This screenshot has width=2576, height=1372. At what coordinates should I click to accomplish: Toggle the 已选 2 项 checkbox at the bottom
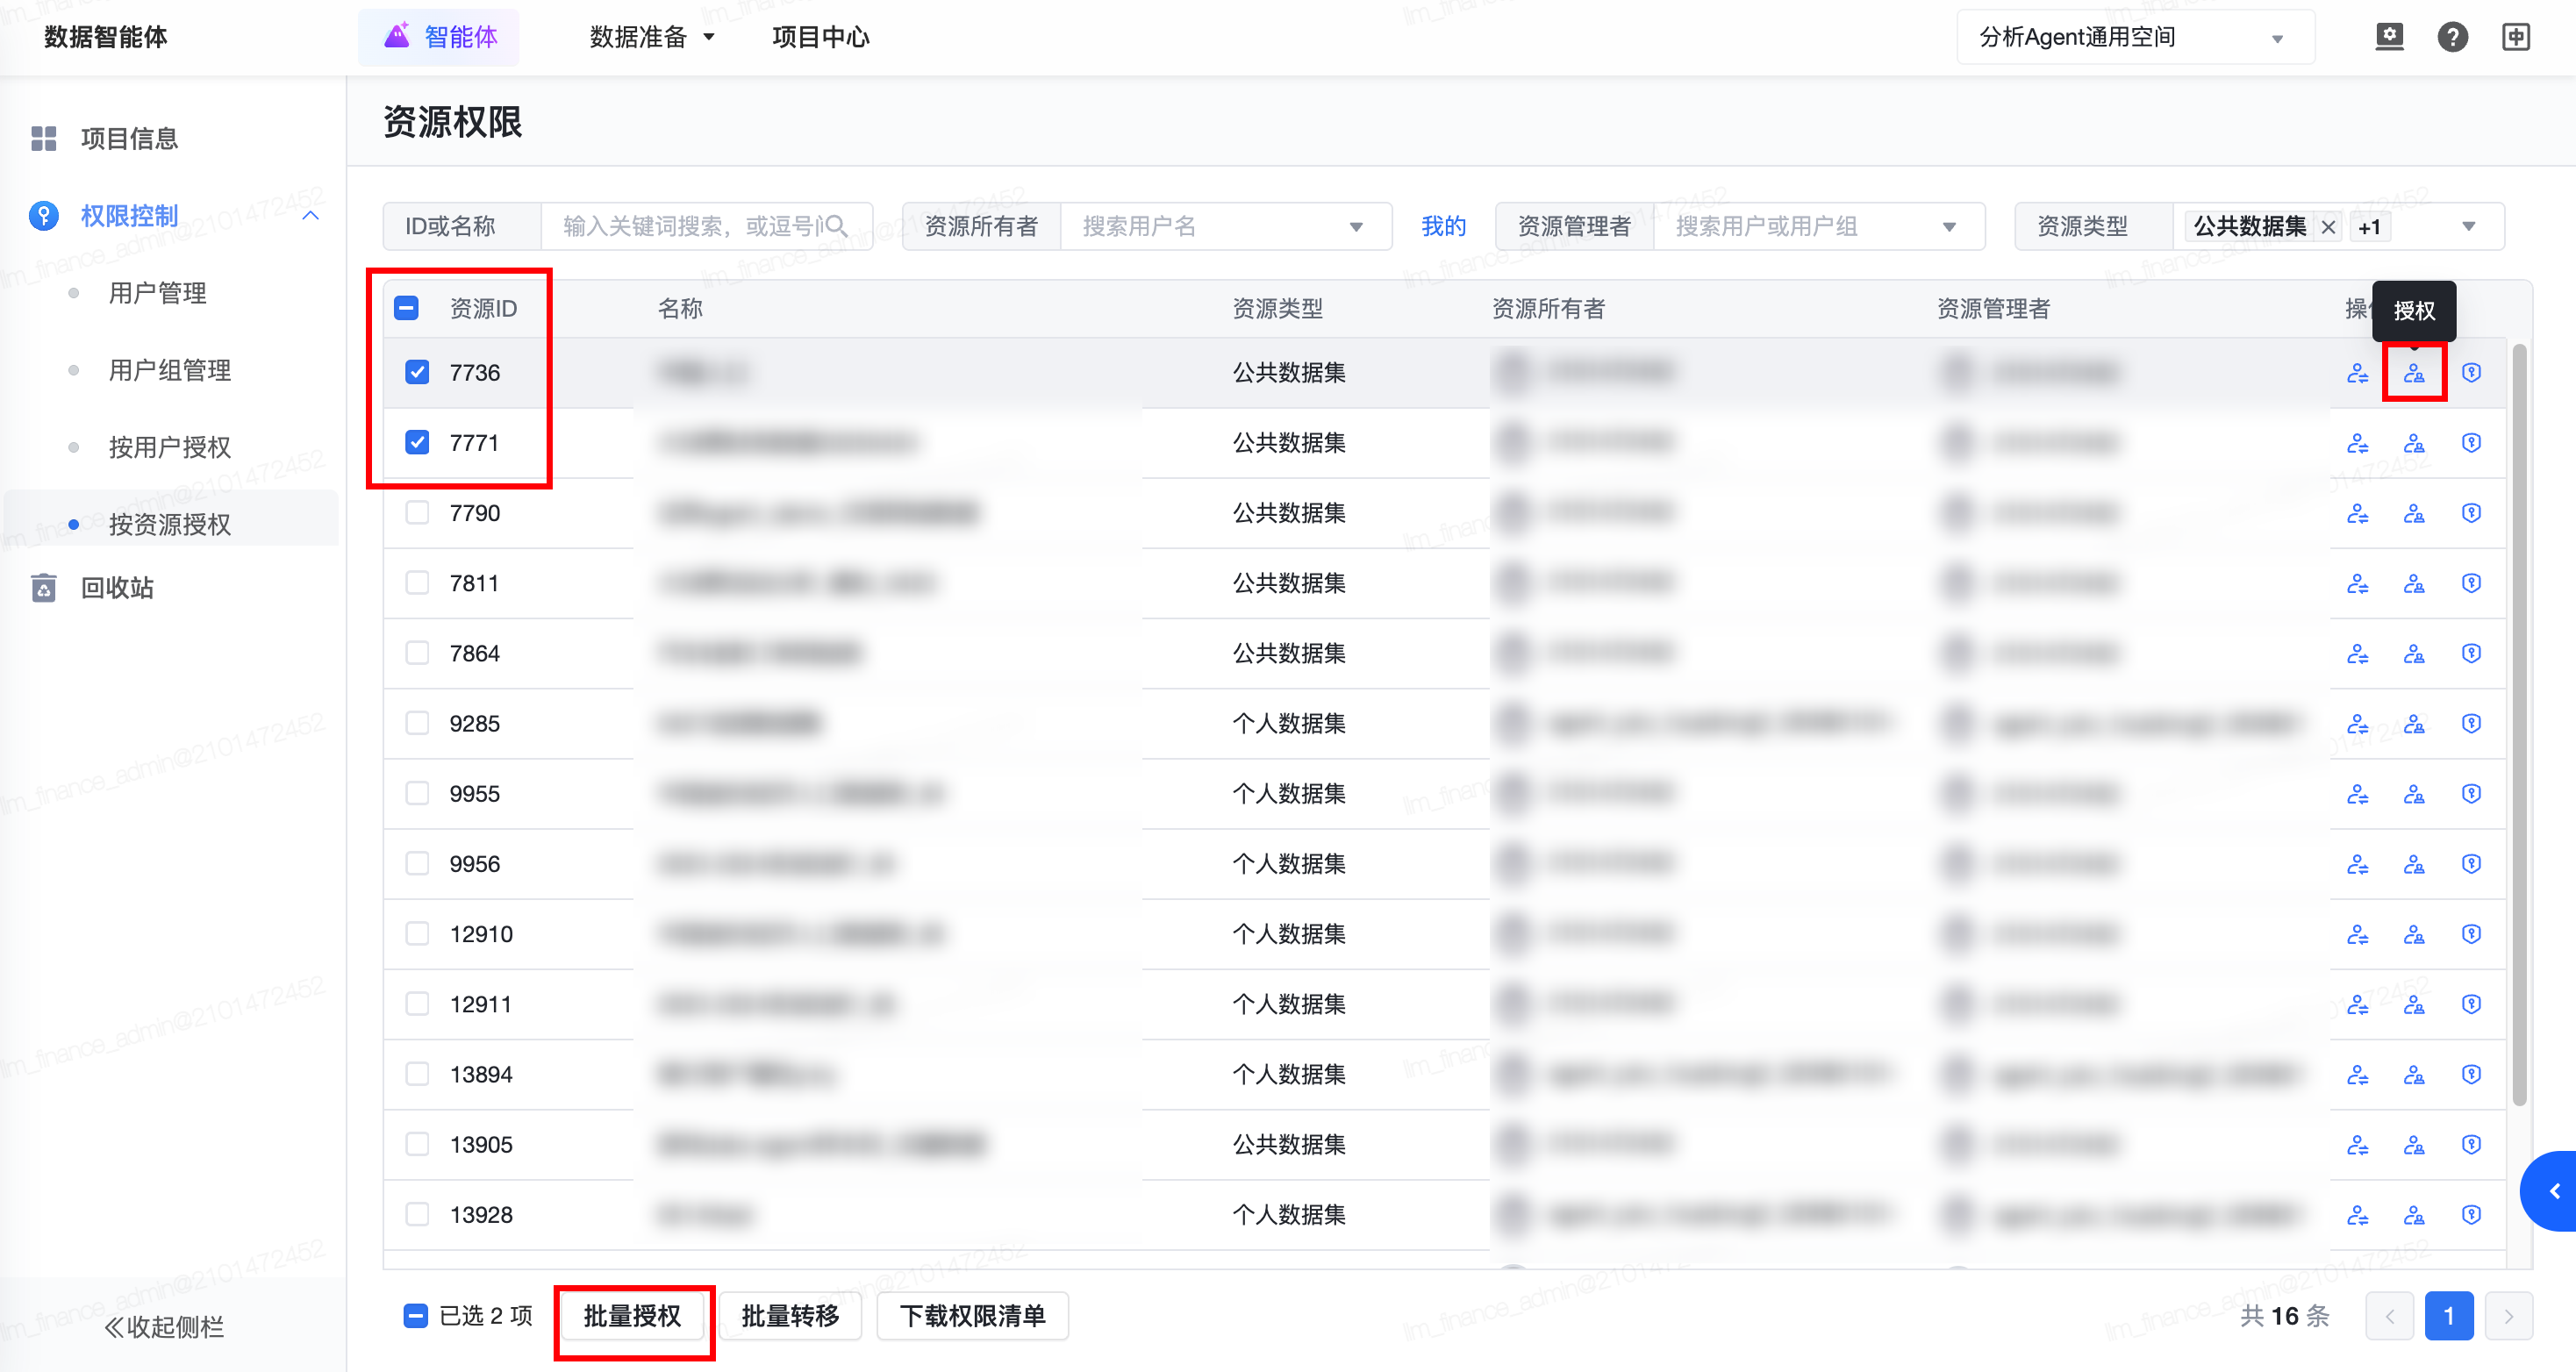[x=416, y=1315]
